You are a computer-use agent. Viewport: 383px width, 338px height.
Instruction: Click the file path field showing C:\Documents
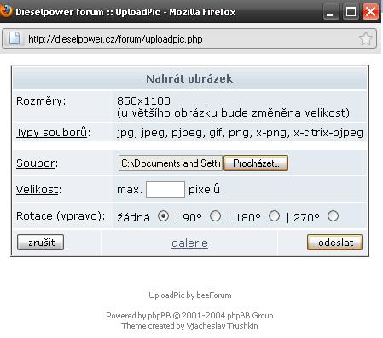(x=171, y=163)
